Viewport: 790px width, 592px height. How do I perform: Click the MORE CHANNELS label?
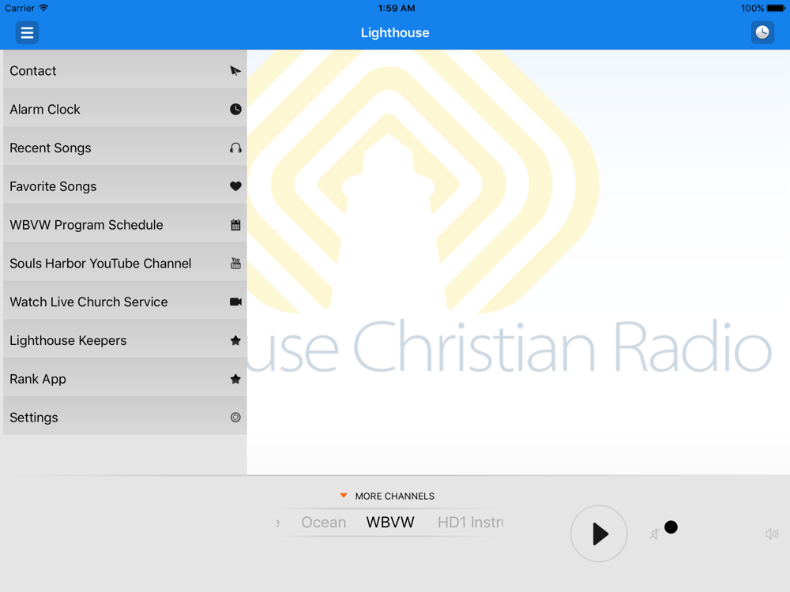tap(394, 496)
